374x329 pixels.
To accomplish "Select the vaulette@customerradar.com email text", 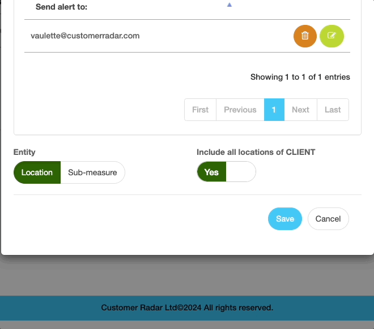I will pos(85,36).
